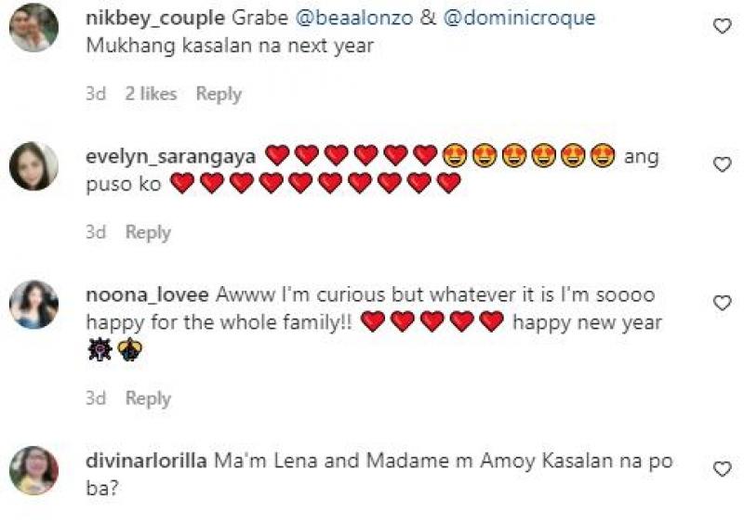Like evelyn_sarangaya's comment with heart icon
744x523 pixels.
[x=722, y=164]
